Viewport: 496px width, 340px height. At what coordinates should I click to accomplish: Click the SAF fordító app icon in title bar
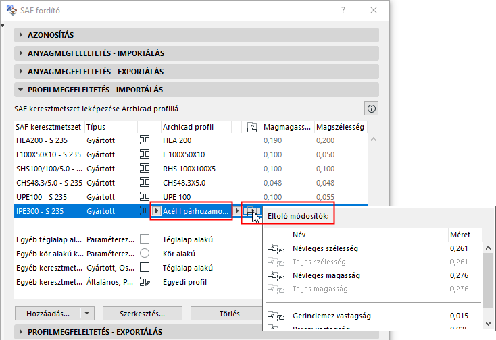pyautogui.click(x=11, y=10)
